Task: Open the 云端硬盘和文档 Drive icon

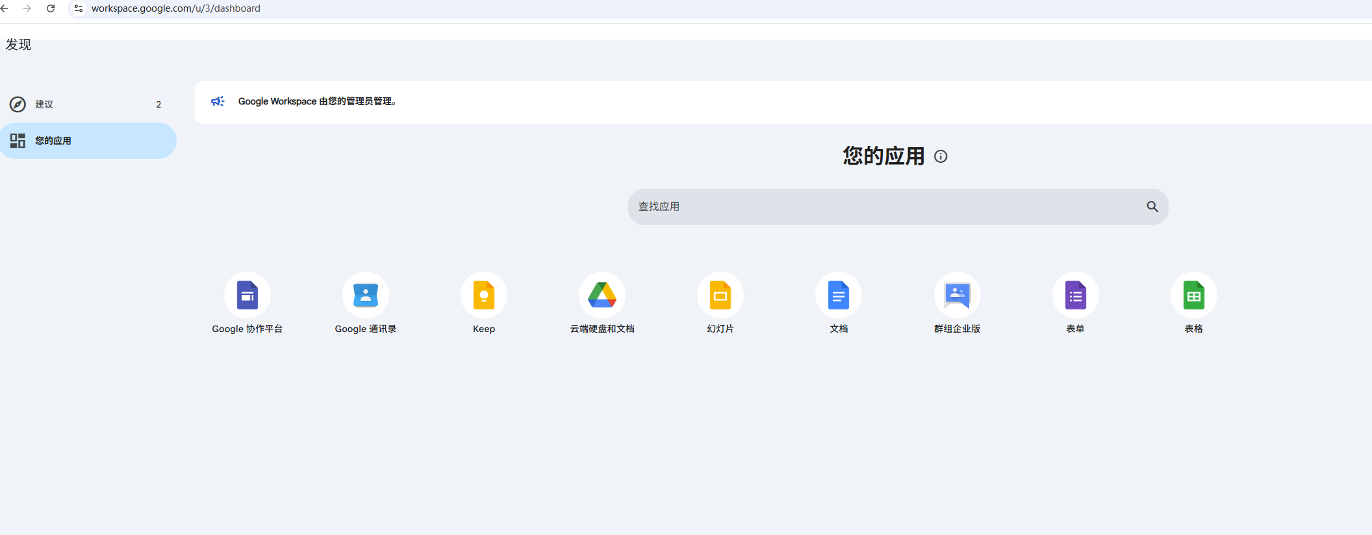Action: tap(602, 296)
